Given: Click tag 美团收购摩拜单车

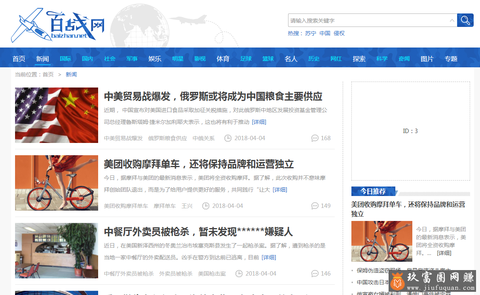Looking at the screenshot, I should point(126,206).
